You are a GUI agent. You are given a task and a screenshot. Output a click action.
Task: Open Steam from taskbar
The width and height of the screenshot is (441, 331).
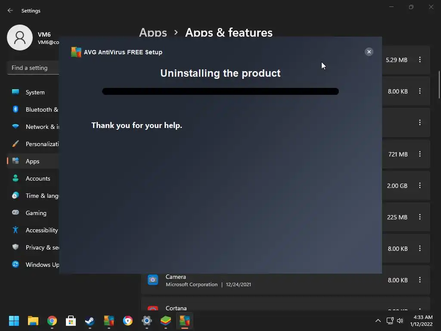tap(90, 321)
